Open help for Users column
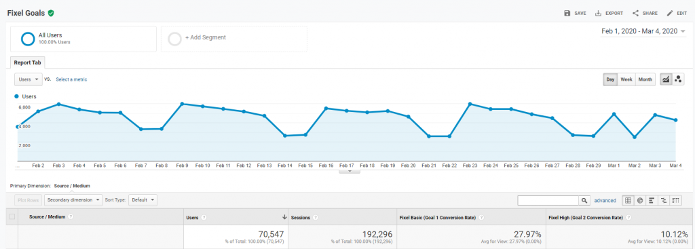Screen dimensions: 695x249 [204, 218]
